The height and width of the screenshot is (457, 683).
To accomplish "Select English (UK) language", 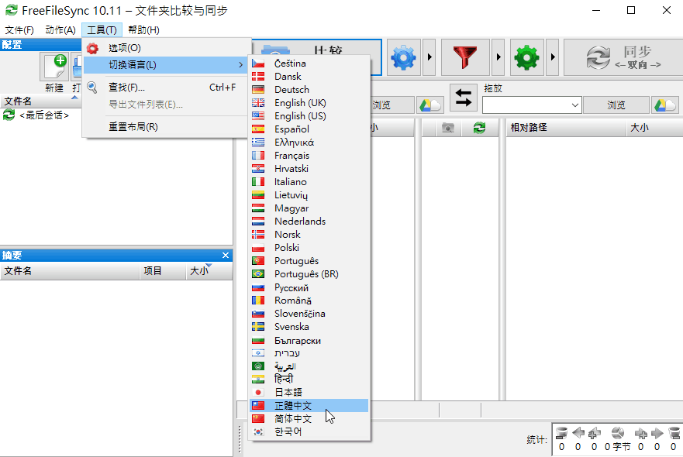I will point(309,103).
